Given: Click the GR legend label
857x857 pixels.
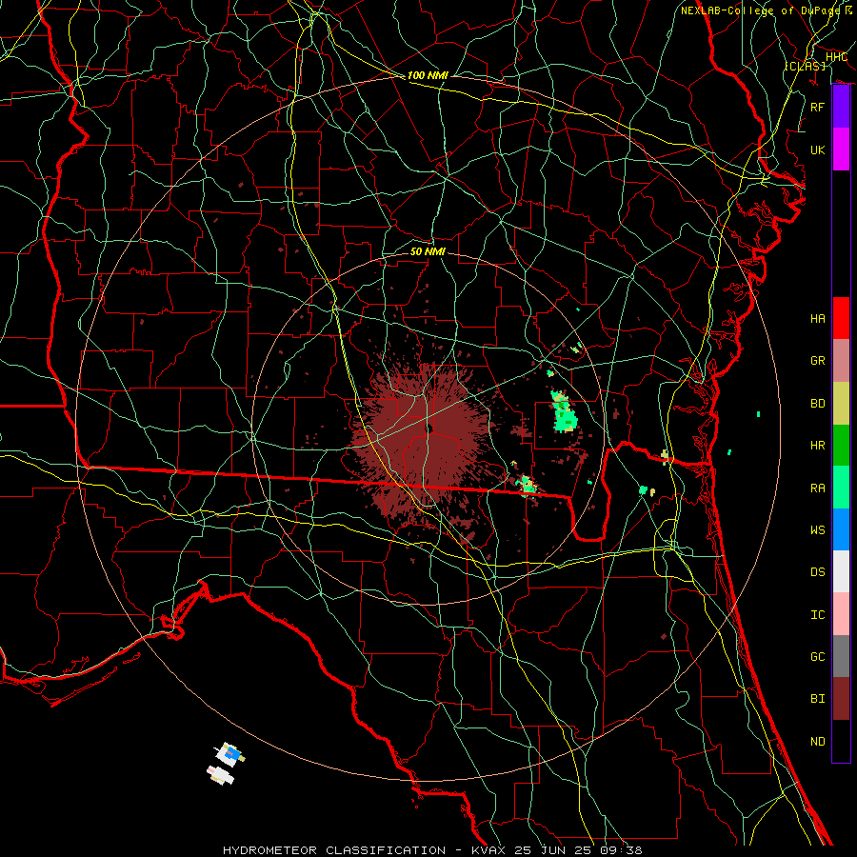Looking at the screenshot, I should coord(817,361).
